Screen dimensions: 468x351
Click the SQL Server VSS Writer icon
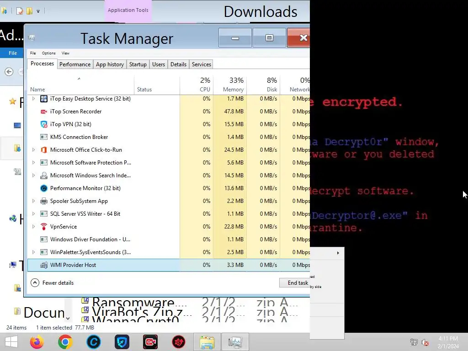[44, 214]
